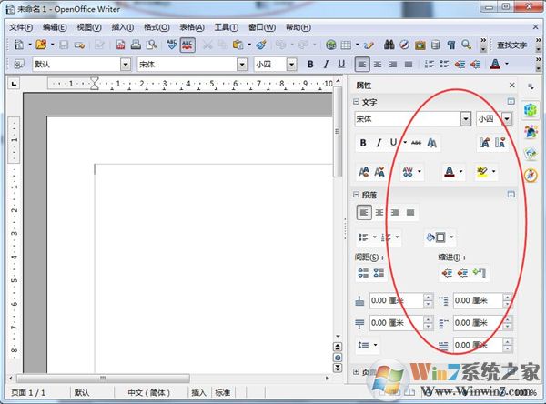Click the 中文(简体) language field in status bar
This screenshot has height=404, width=546.
pos(149,392)
